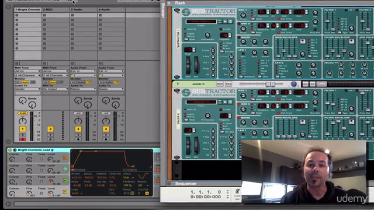Click Mod Envelope invert button on Subtractor 1
The width and height of the screenshot is (374, 210).
303,41
